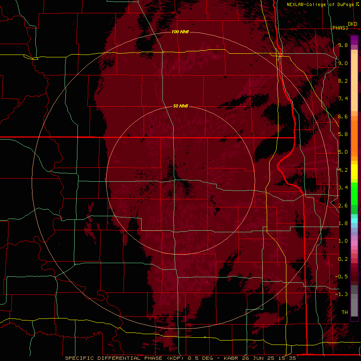Click the DKD label above the legend

(353, 24)
